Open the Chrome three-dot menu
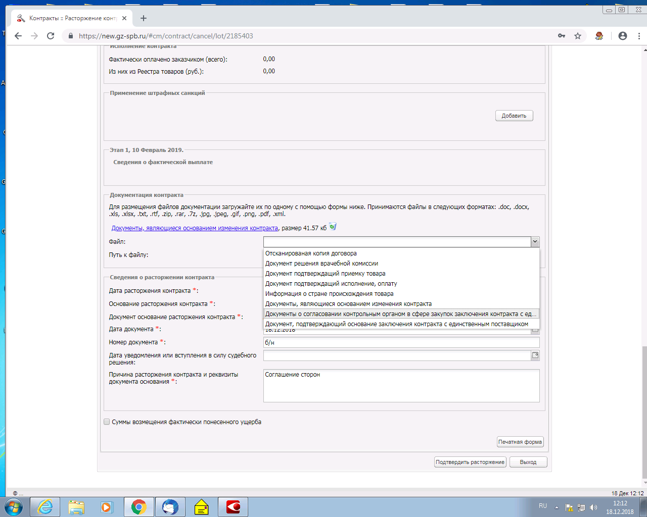This screenshot has width=647, height=517. click(x=639, y=36)
